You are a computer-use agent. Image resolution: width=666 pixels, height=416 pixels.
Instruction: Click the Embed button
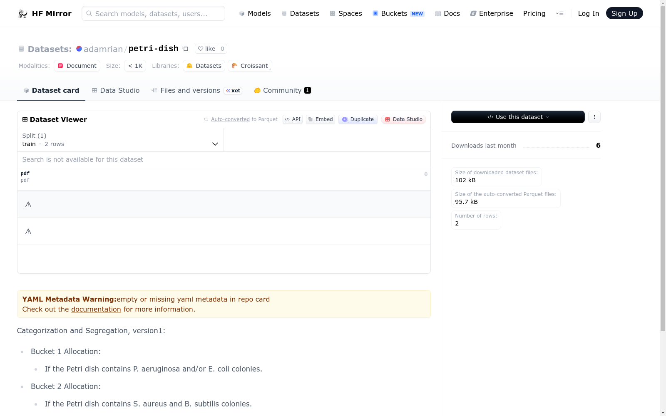321,119
